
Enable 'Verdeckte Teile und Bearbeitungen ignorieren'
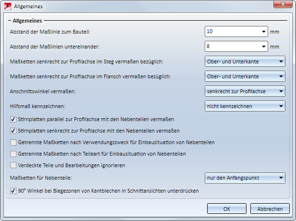pyautogui.click(x=13, y=165)
